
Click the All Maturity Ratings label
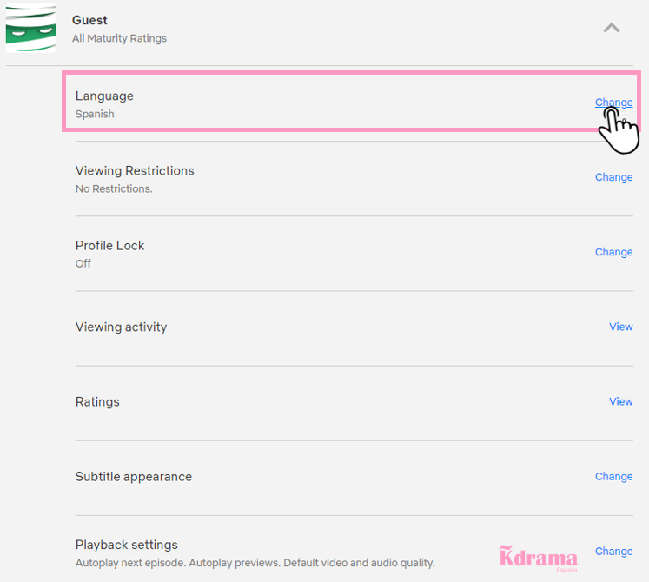click(x=119, y=38)
